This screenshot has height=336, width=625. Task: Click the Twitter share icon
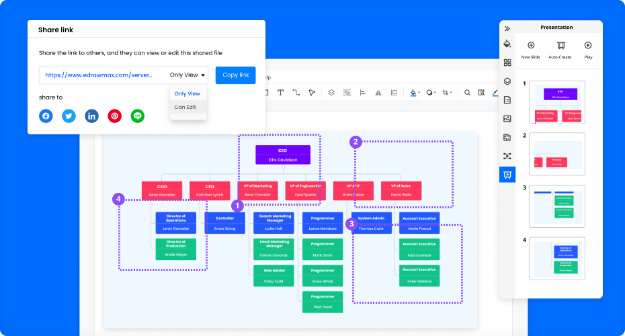click(x=69, y=116)
